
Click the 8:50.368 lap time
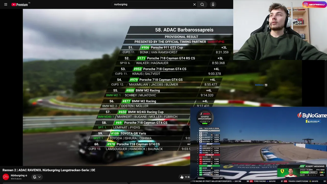pyautogui.click(x=218, y=63)
